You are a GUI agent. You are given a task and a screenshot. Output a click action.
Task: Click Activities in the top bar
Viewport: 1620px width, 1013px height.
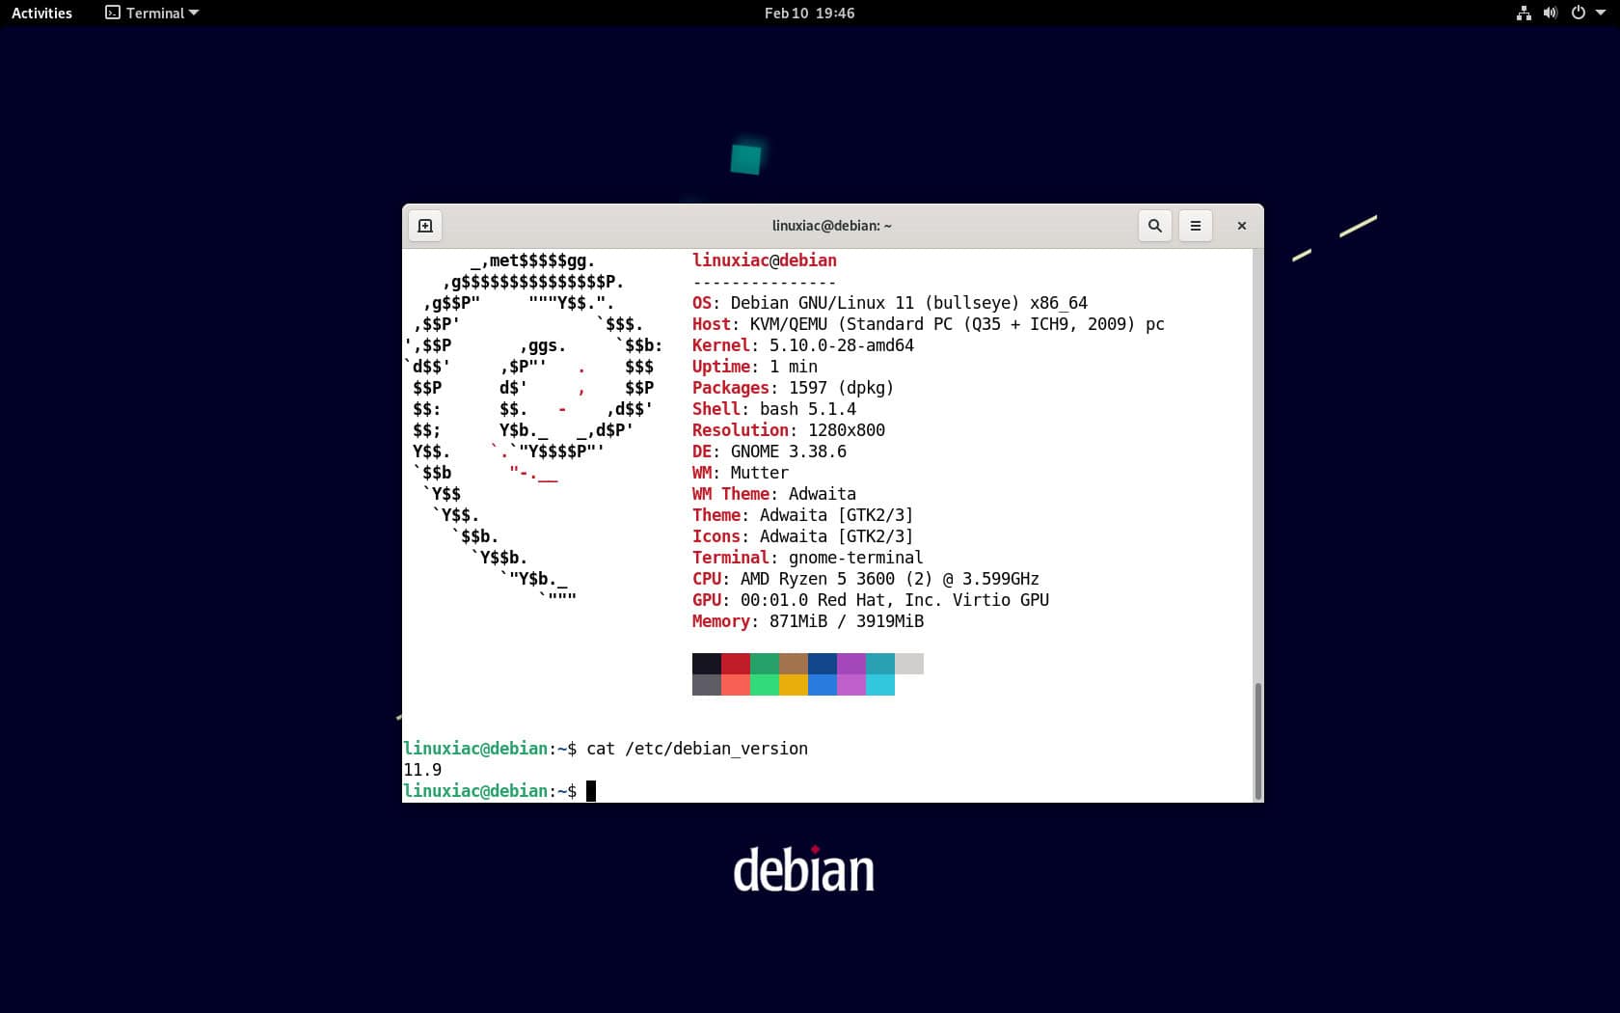tap(40, 13)
